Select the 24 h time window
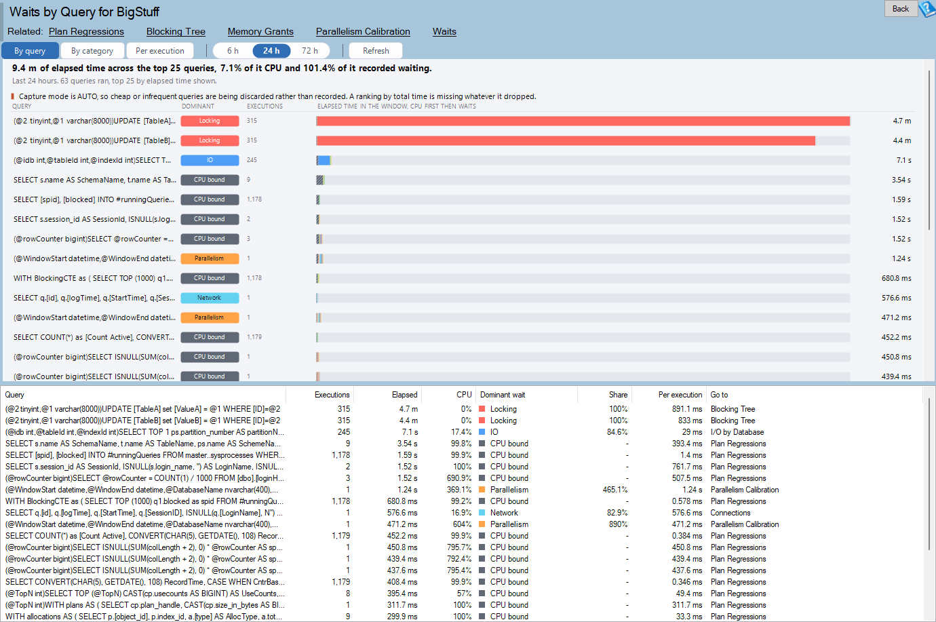Viewport: 936px width, 622px height. [271, 51]
